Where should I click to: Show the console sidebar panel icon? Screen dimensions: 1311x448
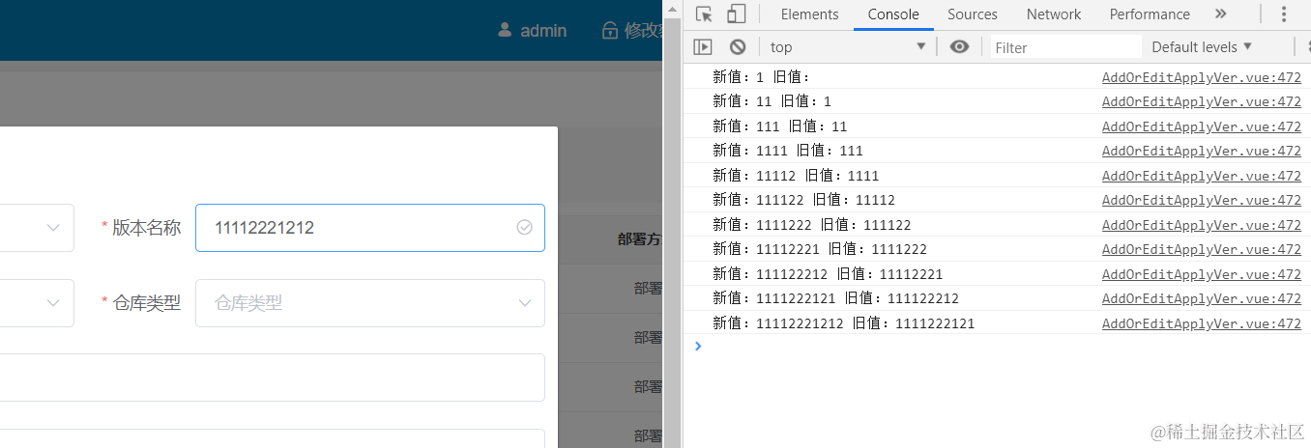[703, 46]
